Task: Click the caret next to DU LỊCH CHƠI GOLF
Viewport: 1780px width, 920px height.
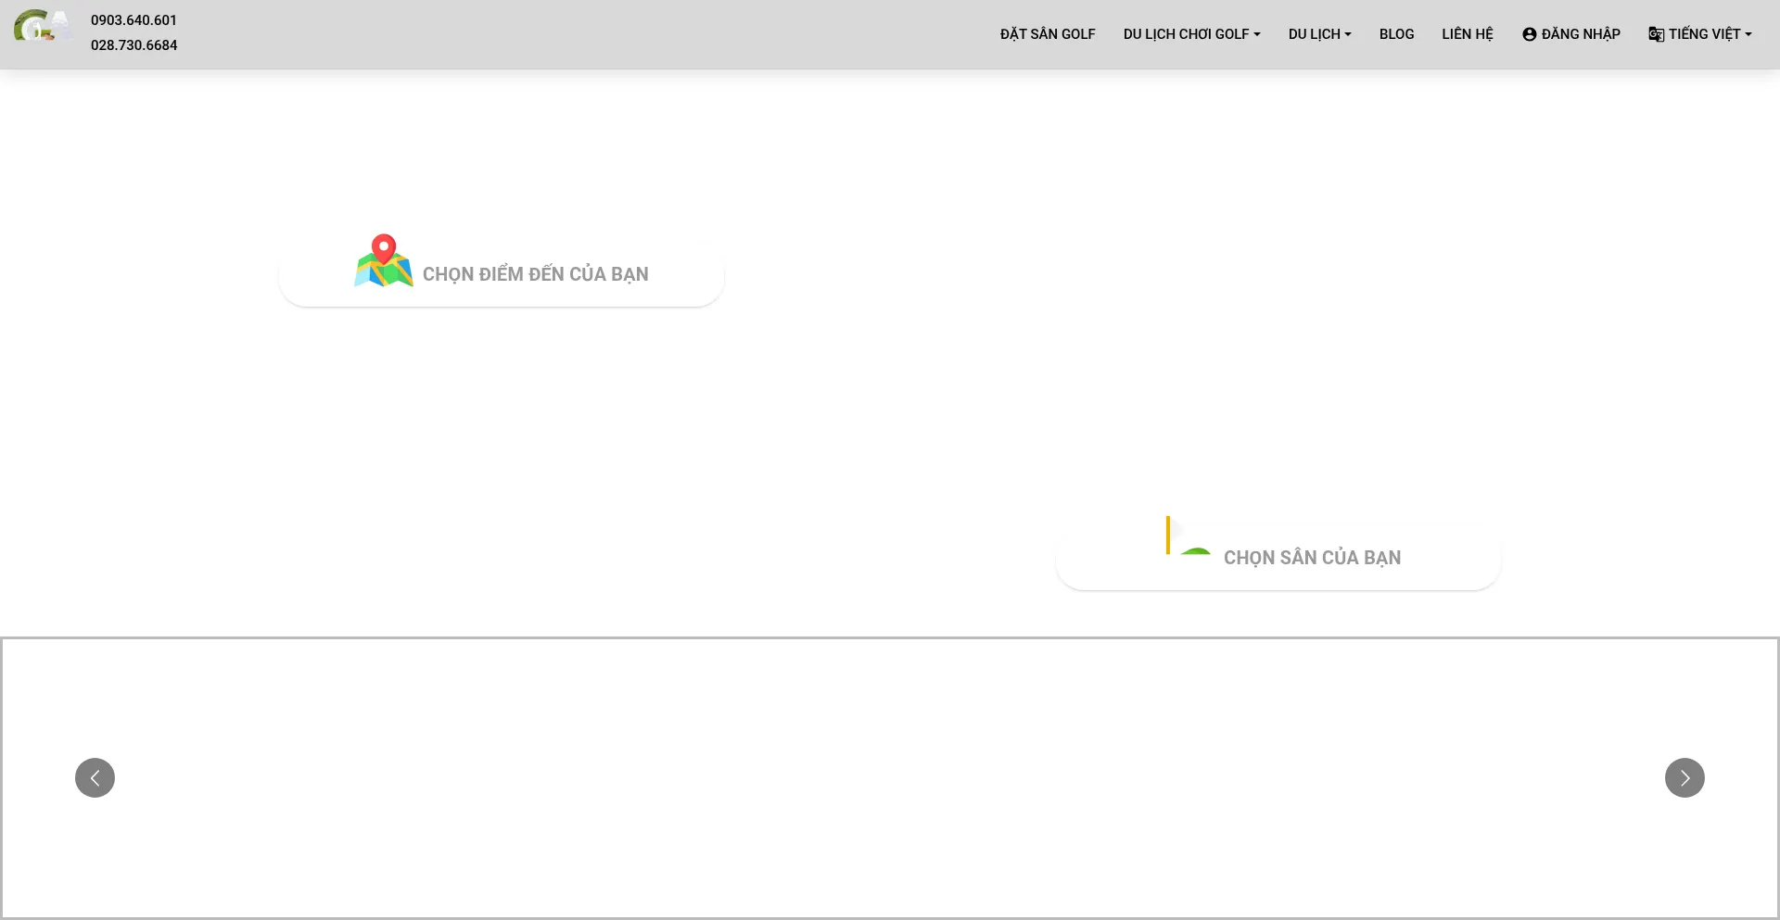Action: (1257, 35)
